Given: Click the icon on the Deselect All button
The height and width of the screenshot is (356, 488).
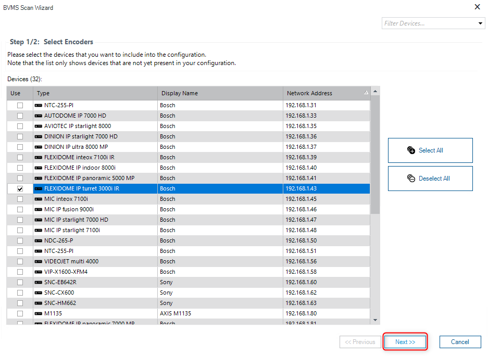Looking at the screenshot, I should click(411, 179).
